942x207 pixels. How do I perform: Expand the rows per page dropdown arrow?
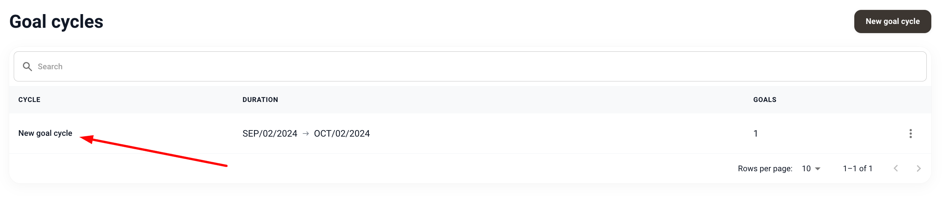tap(818, 169)
